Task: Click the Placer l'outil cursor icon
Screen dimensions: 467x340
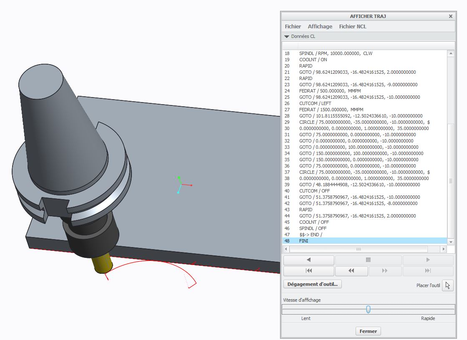Action: 448,285
